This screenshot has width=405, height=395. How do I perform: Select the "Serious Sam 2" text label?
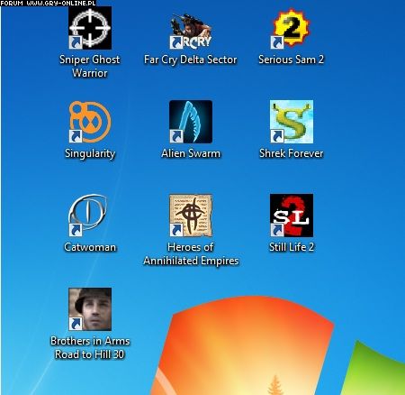[x=292, y=60]
